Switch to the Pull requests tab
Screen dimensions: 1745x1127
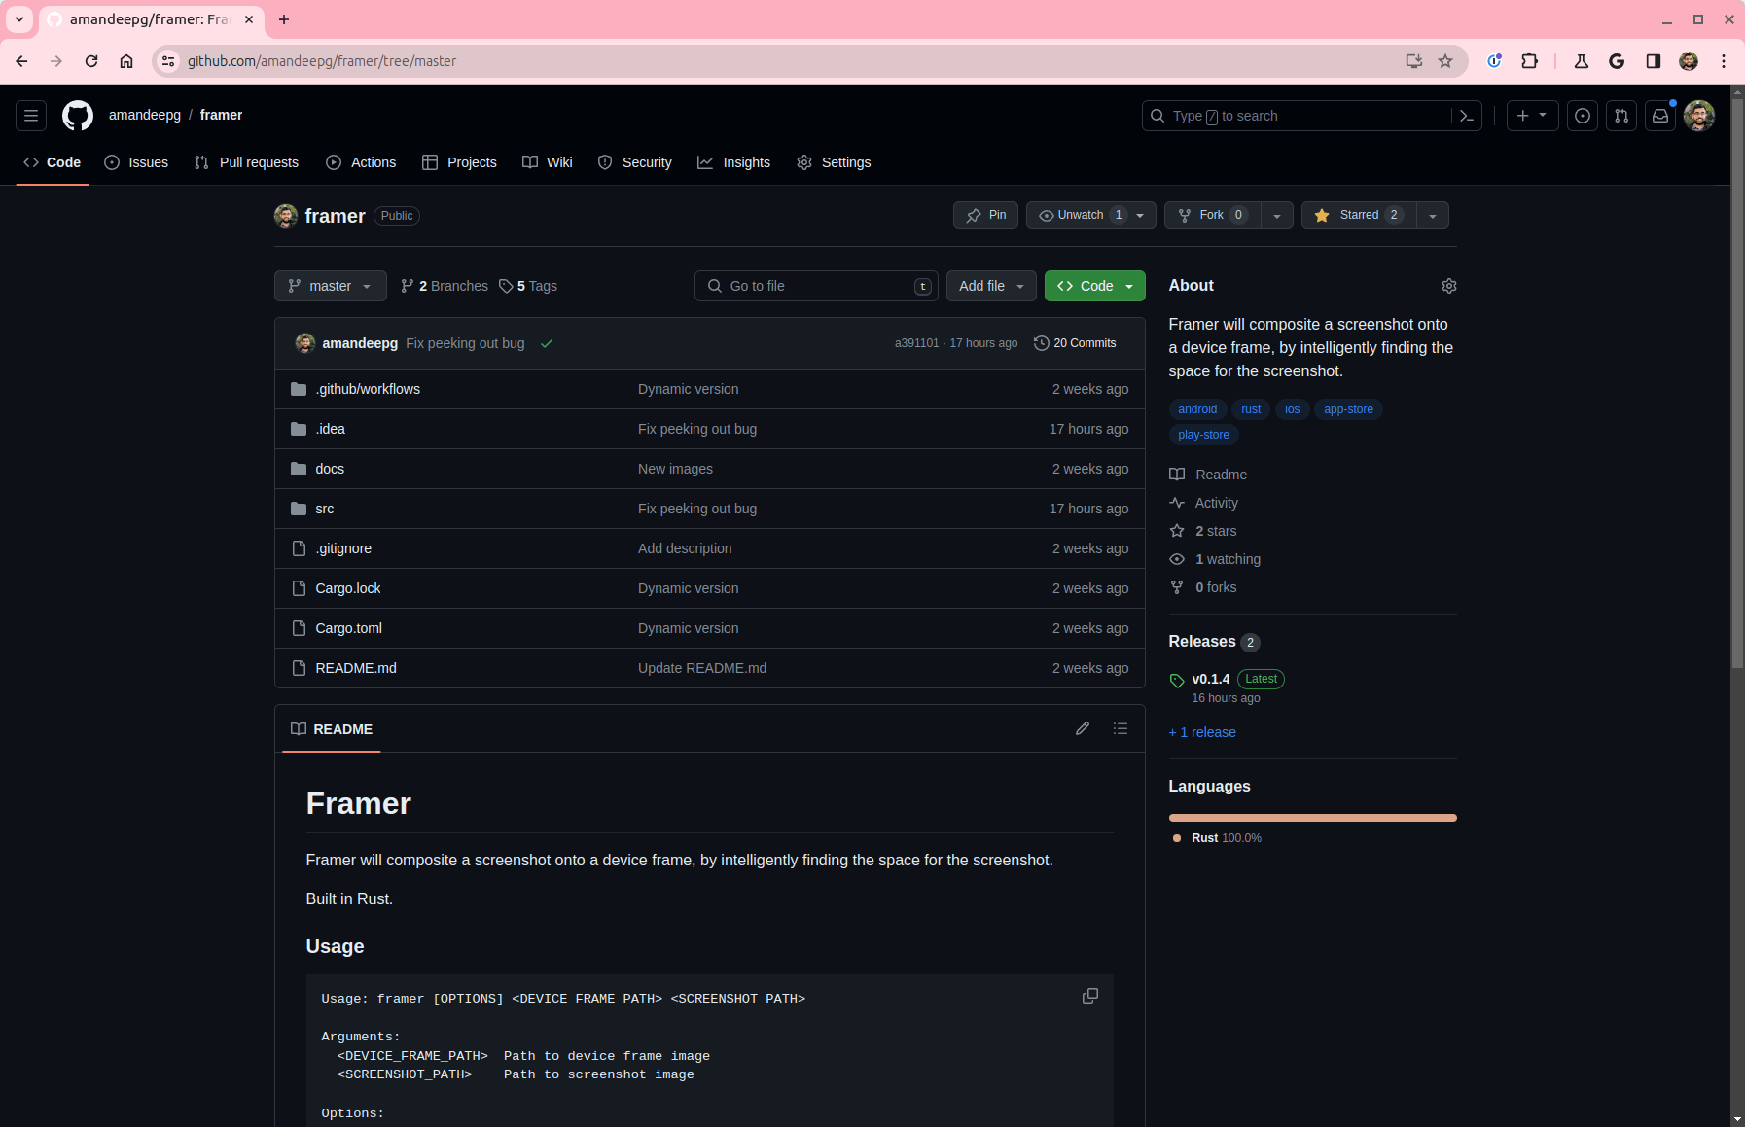pos(247,162)
